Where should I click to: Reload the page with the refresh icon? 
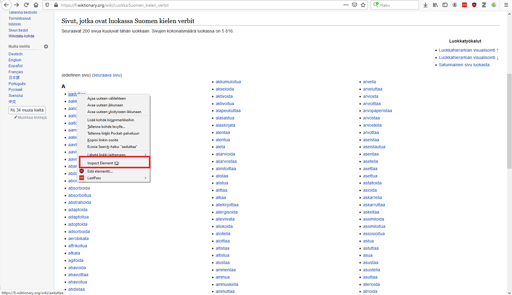click(26, 5)
